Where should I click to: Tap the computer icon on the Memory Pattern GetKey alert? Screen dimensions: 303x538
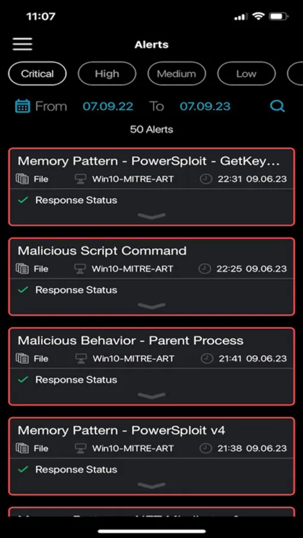pyautogui.click(x=80, y=179)
